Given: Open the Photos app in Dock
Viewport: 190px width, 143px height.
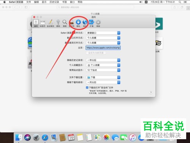Looking at the screenshot, I should pos(106,138).
